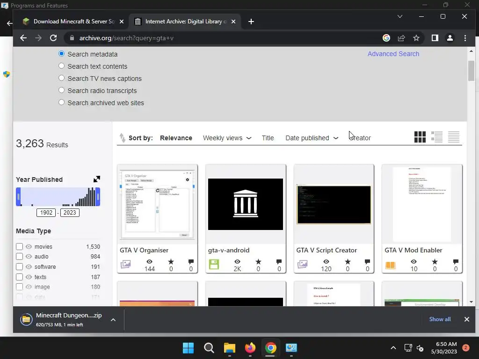This screenshot has height=359, width=479.
Task: Switch to Download Minecraft & Server tab
Action: pos(73,22)
